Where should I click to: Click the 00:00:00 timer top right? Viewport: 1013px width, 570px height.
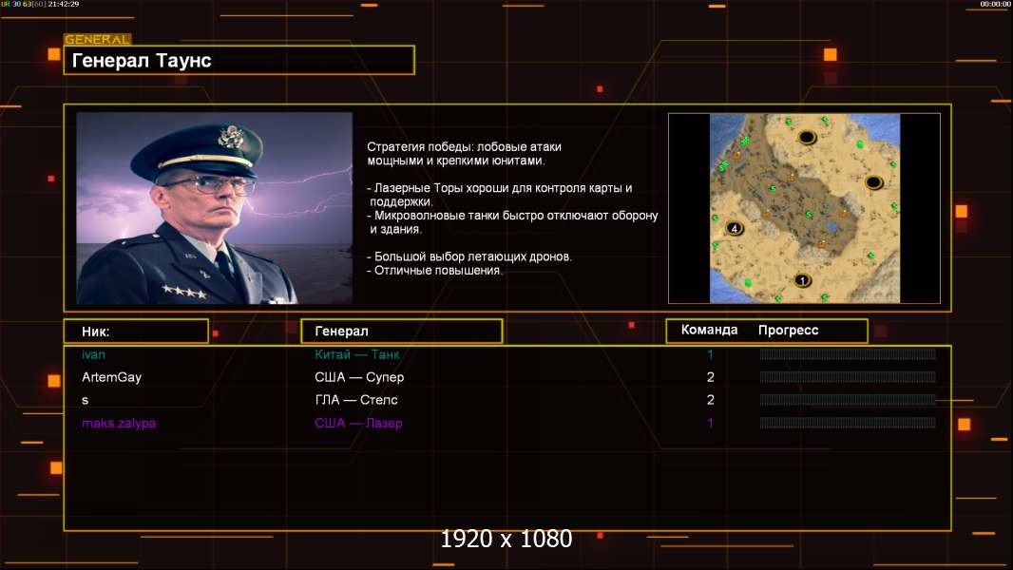[996, 4]
